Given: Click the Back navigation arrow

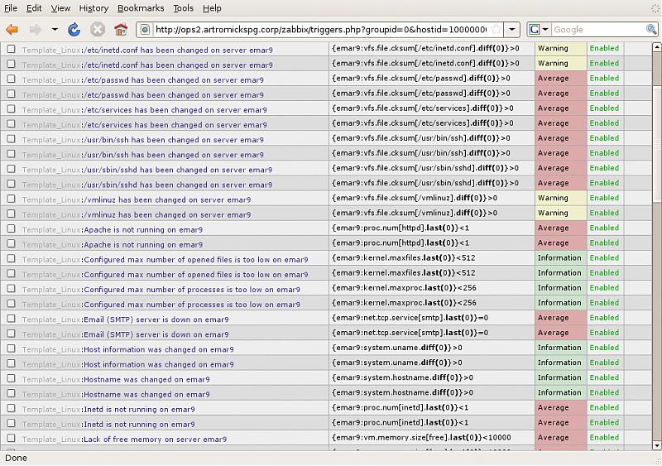Looking at the screenshot, I should (x=12, y=29).
